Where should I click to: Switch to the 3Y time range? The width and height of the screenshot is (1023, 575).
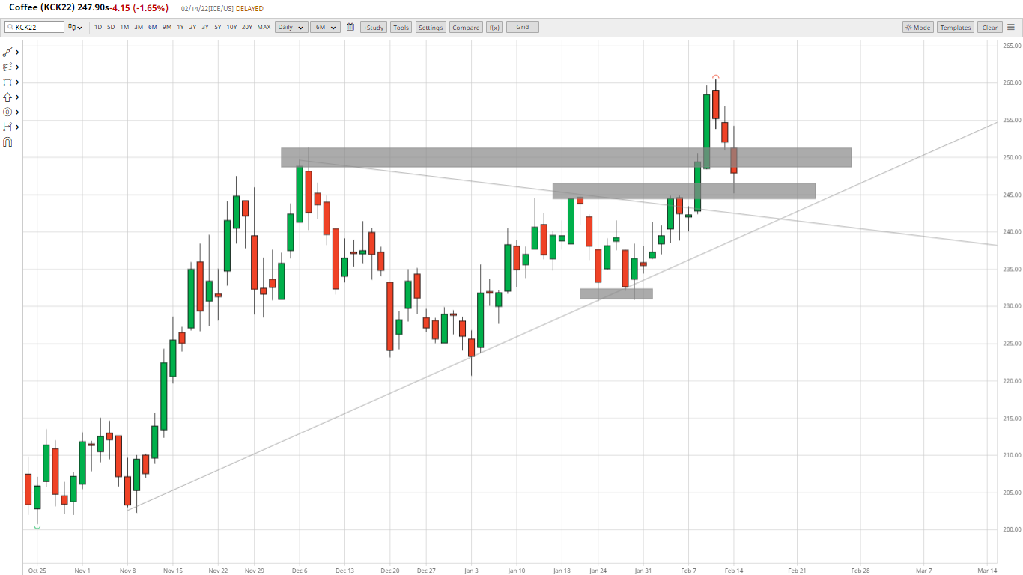point(205,27)
